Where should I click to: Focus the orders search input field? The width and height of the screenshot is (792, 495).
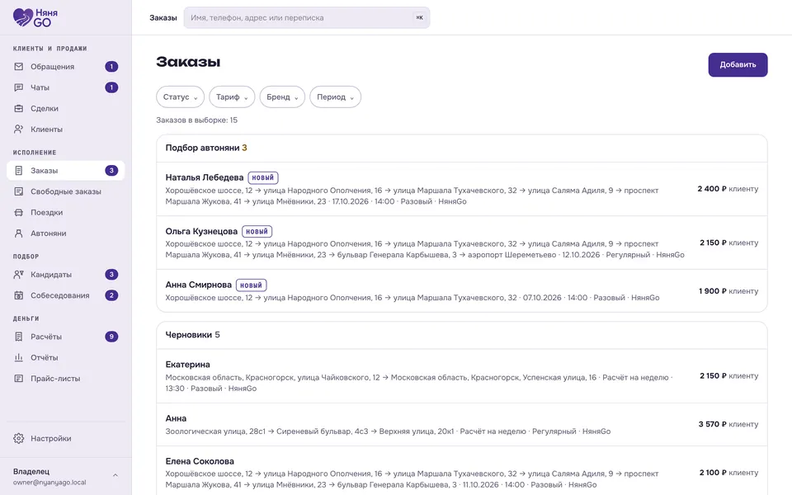click(307, 17)
